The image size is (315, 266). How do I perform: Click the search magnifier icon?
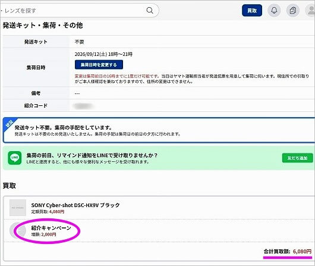coord(150,10)
